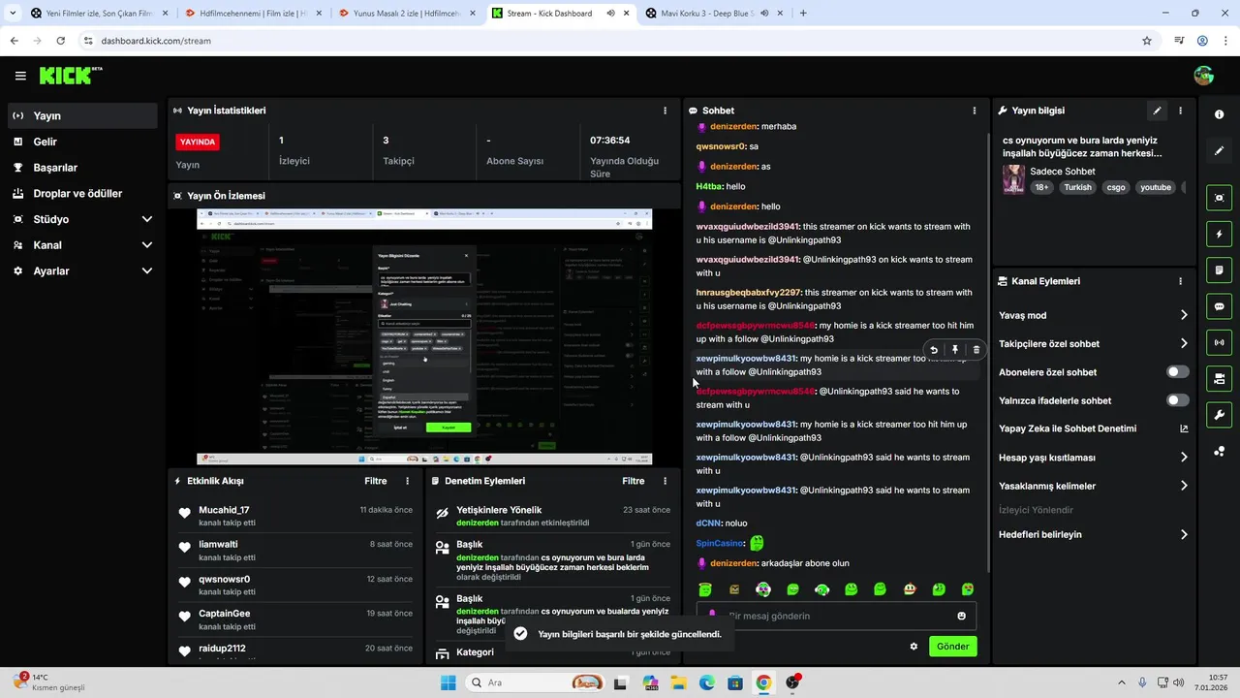Viewport: 1240px width, 698px height.
Task: Click the youtube tag in stream info
Action: [1156, 187]
